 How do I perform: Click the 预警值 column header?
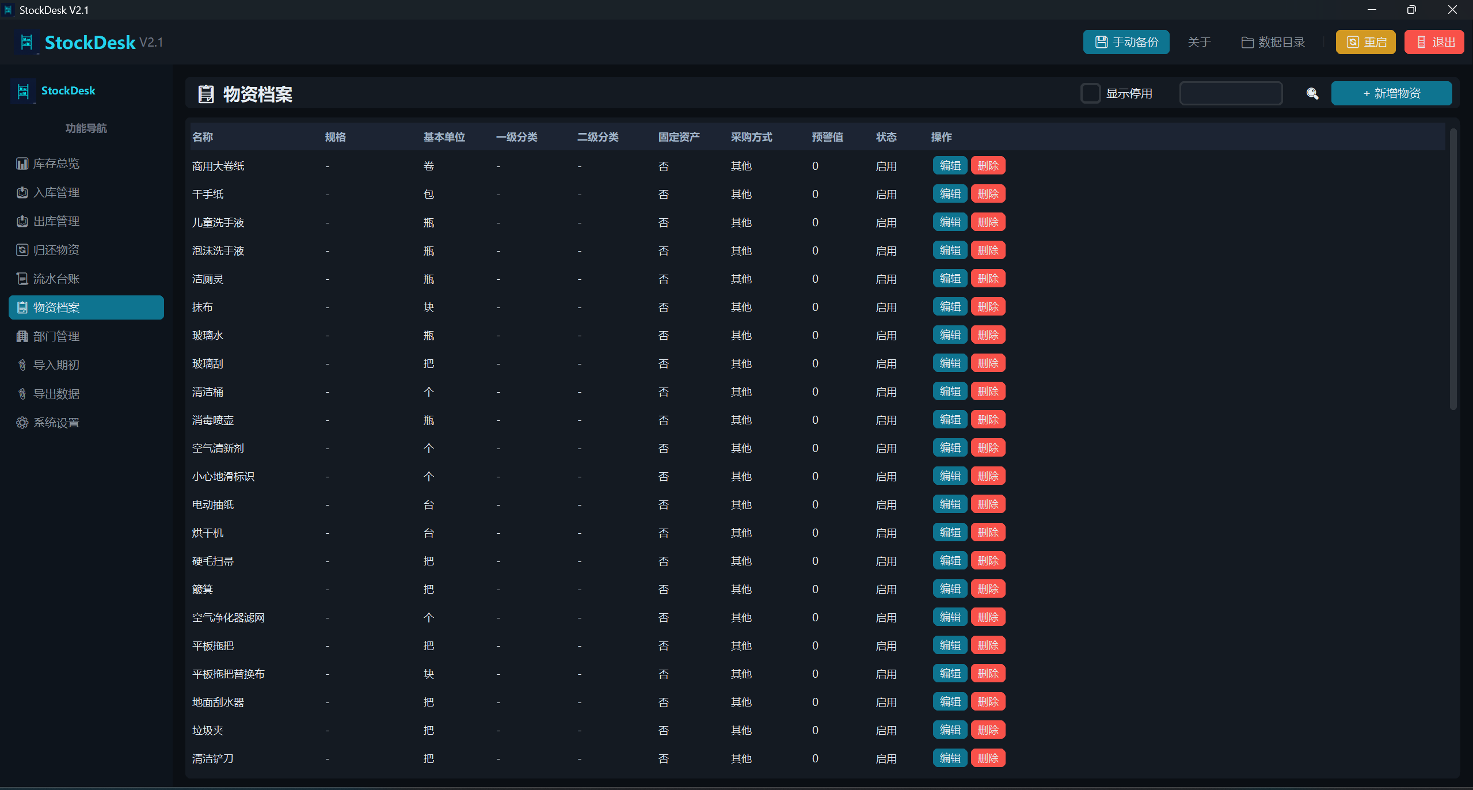tap(827, 137)
